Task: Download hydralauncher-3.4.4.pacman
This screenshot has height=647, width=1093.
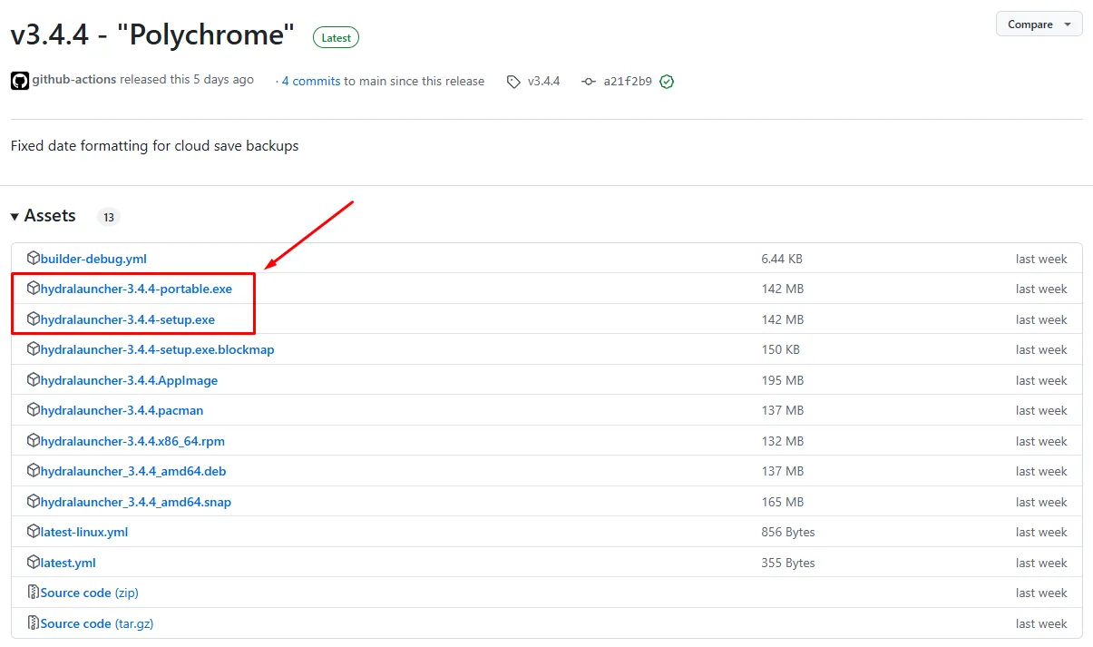Action: tap(122, 410)
